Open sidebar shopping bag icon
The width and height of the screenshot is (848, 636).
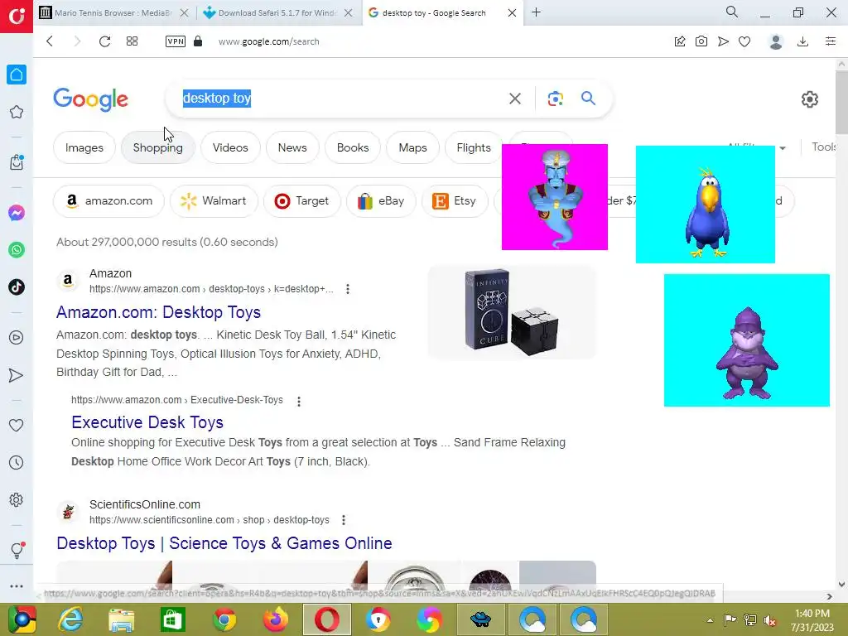pos(17,161)
